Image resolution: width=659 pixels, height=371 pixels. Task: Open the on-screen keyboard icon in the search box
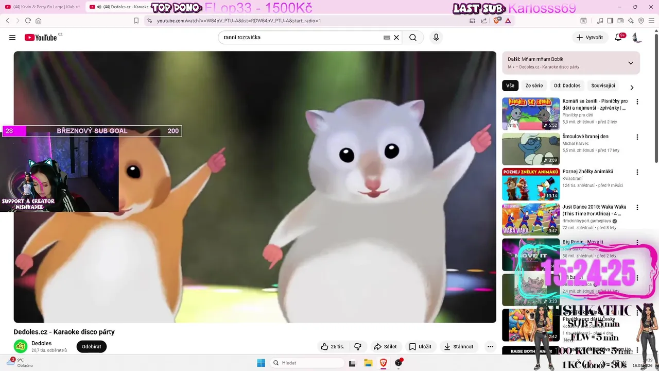tap(387, 38)
